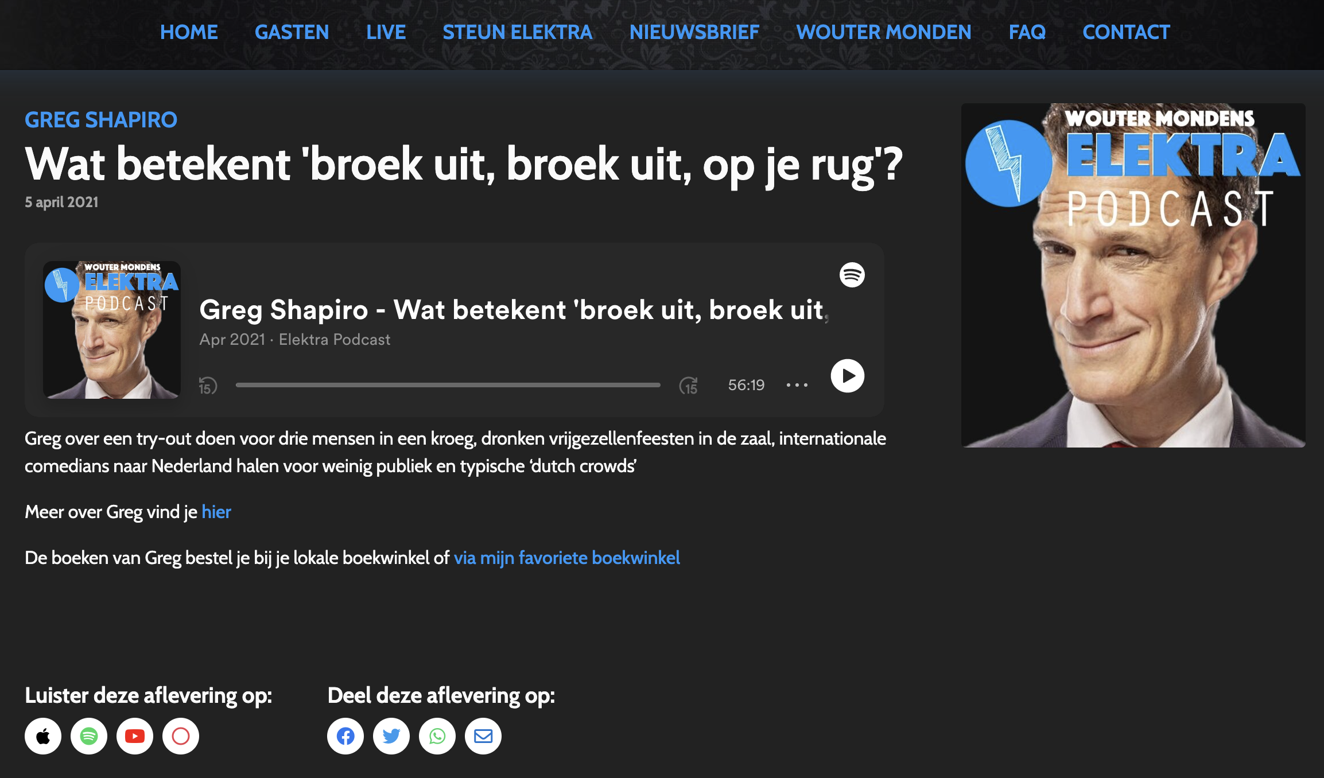This screenshot has width=1324, height=778.
Task: Share this episode on Twitter
Action: 391,736
